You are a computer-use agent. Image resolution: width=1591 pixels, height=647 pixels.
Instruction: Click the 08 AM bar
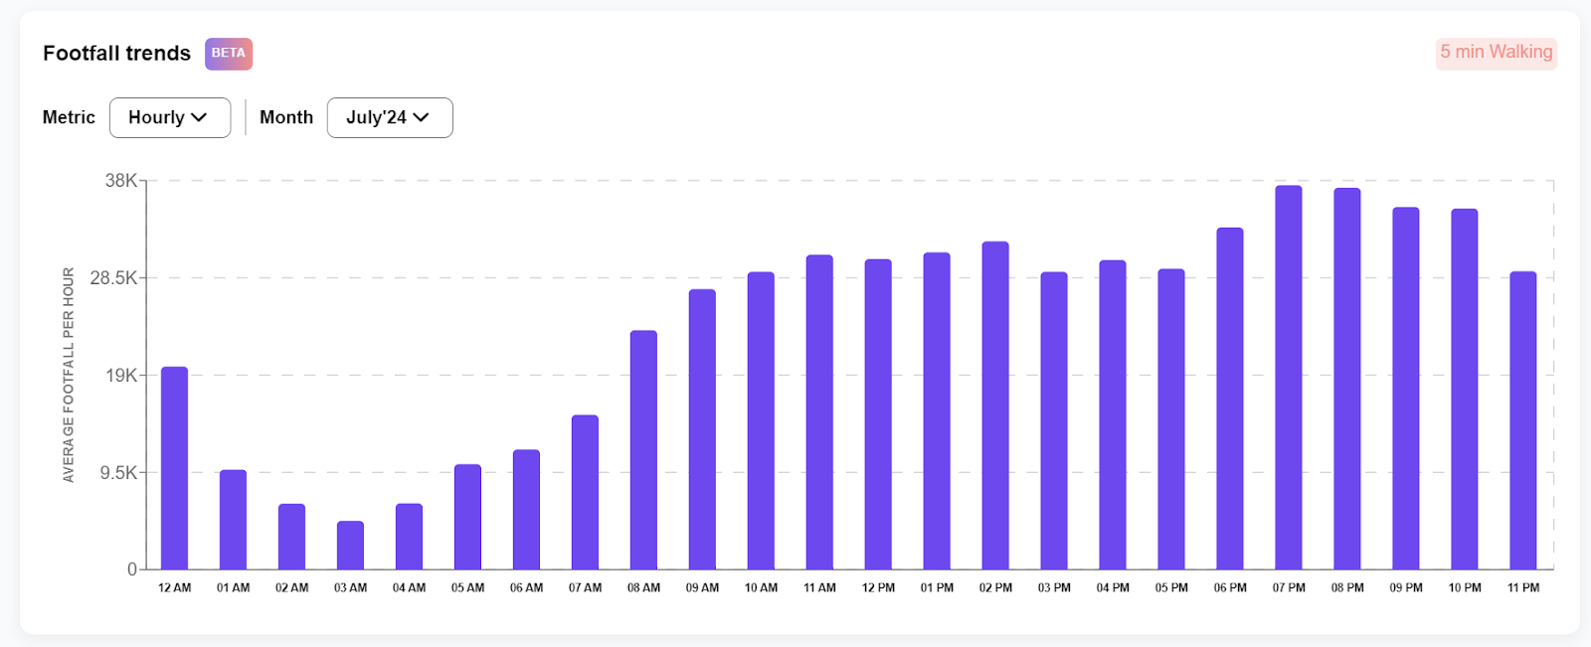coord(643,449)
